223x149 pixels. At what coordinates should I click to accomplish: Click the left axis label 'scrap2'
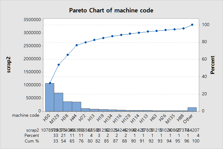(x=9, y=65)
